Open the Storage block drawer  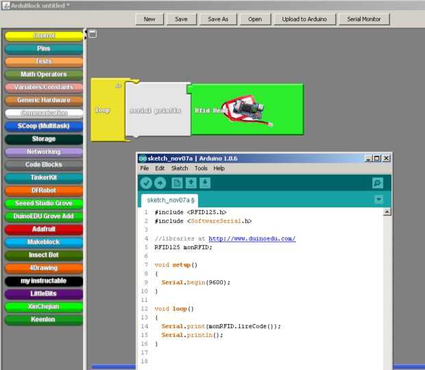tap(44, 139)
